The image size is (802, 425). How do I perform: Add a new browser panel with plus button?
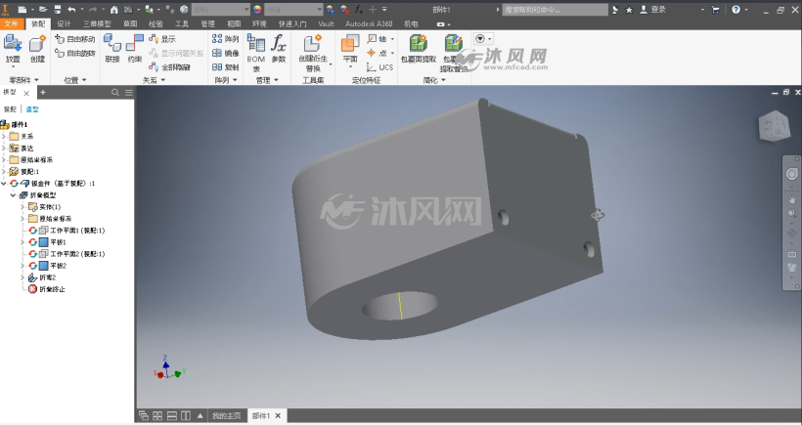pos(43,92)
